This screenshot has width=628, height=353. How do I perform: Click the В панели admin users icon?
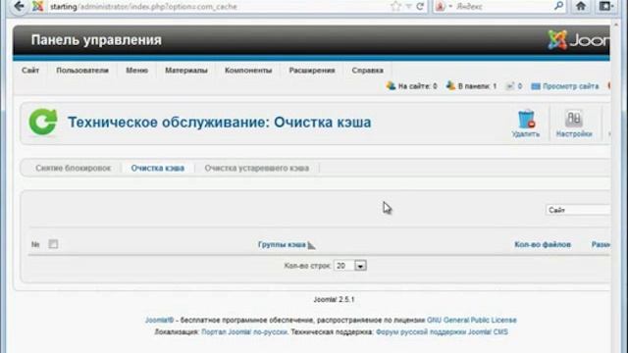tap(450, 86)
